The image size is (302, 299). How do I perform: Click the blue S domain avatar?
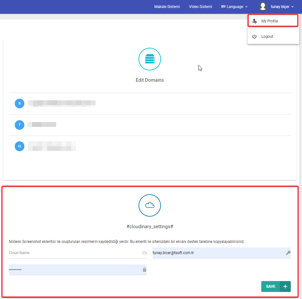20,103
